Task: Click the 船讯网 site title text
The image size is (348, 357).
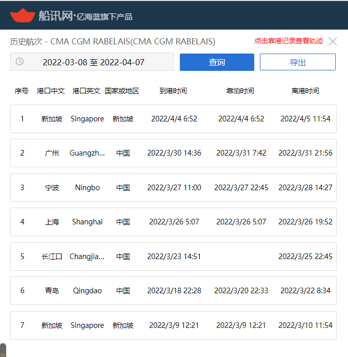Action: click(x=55, y=16)
